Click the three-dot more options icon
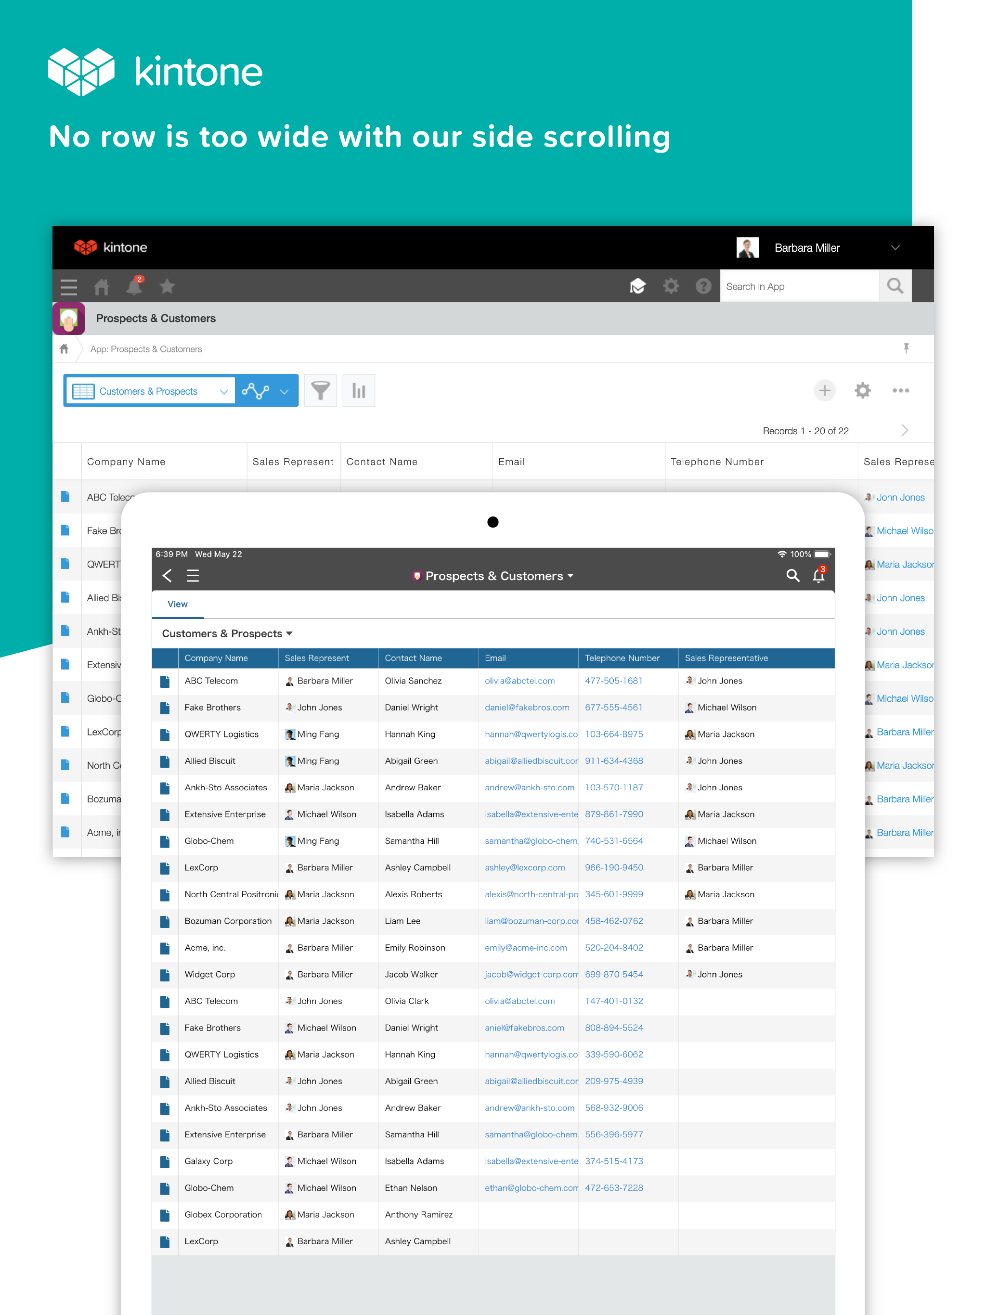Image resolution: width=986 pixels, height=1315 pixels. [900, 390]
